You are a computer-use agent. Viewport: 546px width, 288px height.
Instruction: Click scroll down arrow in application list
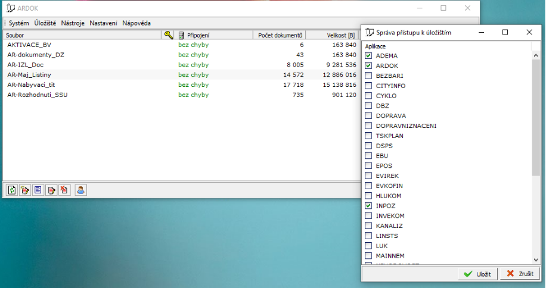(x=536, y=260)
